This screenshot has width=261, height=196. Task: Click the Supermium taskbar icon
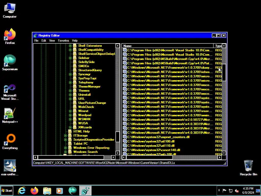[x=72, y=190]
